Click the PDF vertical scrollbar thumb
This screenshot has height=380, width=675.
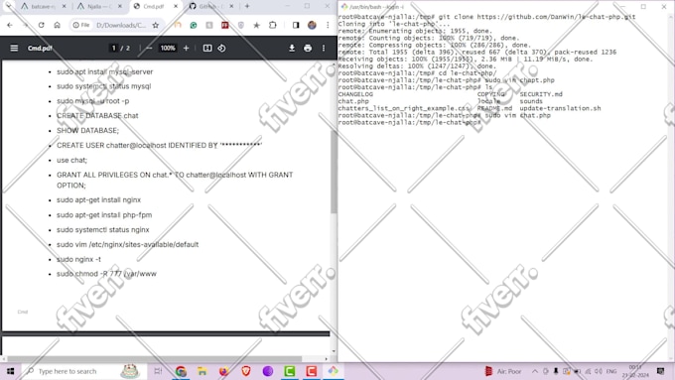(x=334, y=172)
